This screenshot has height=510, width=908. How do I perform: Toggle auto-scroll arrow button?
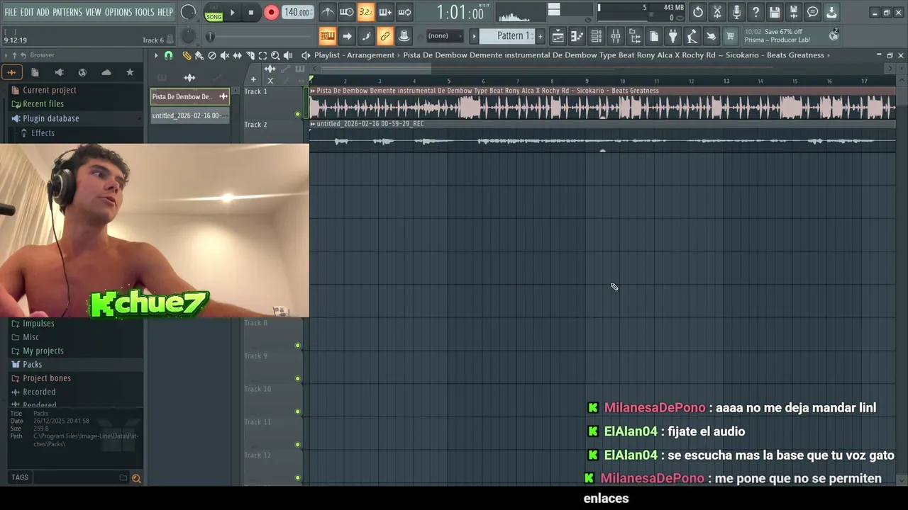tap(347, 36)
